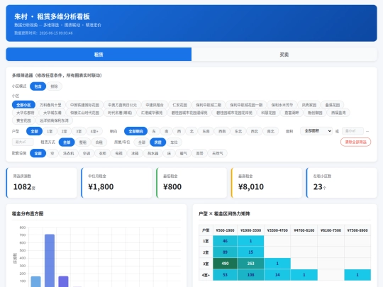Filter by 中国铁建国际花园 community
Image resolution: width=383 pixels, height=287 pixels.
coord(84,105)
